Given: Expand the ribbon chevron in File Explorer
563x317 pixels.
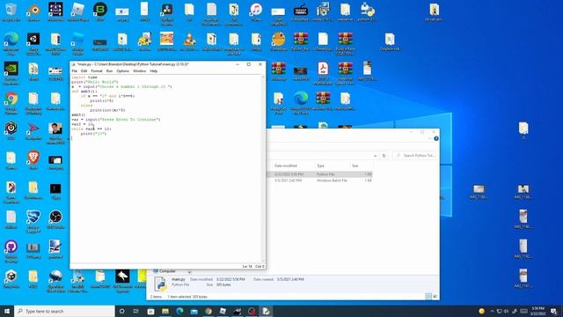Looking at the screenshot, I should coord(430,138).
